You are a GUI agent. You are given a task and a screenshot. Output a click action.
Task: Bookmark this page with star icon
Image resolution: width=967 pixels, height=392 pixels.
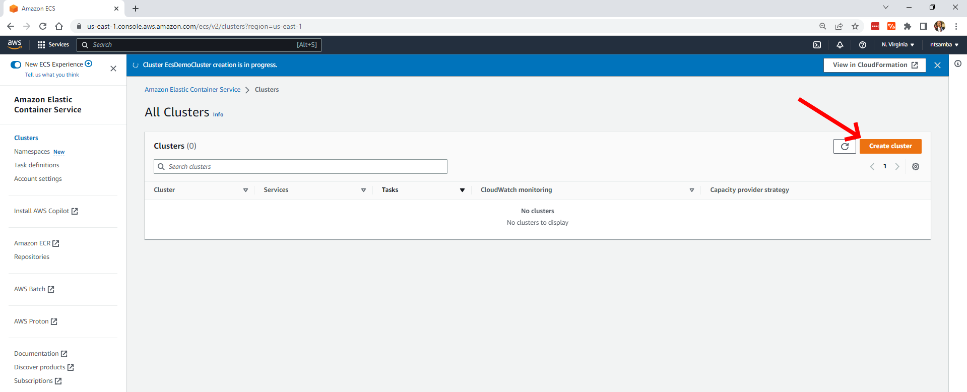pyautogui.click(x=855, y=26)
